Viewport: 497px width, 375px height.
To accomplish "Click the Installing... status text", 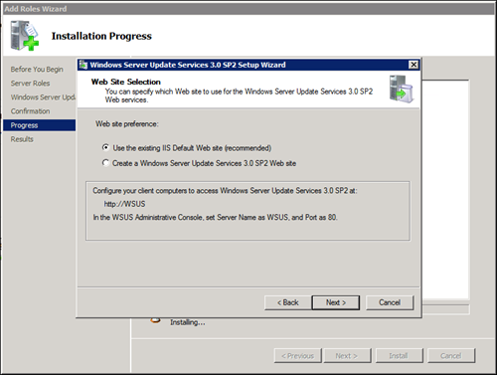I will pyautogui.click(x=188, y=322).
